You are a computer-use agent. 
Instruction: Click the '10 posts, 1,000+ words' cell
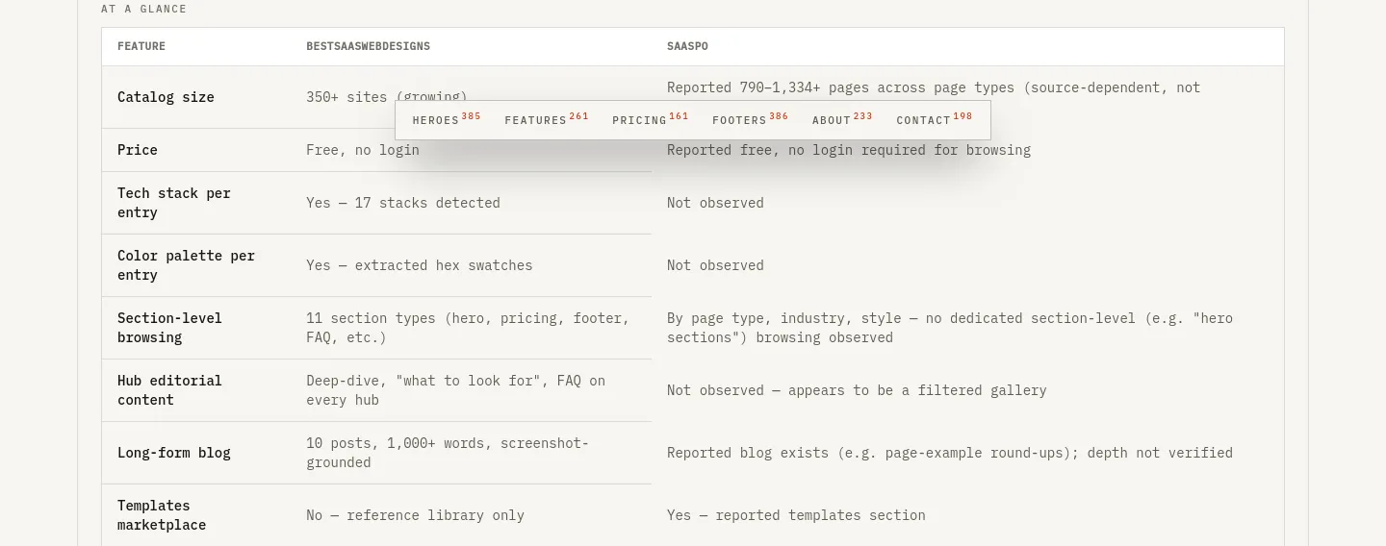[448, 453]
